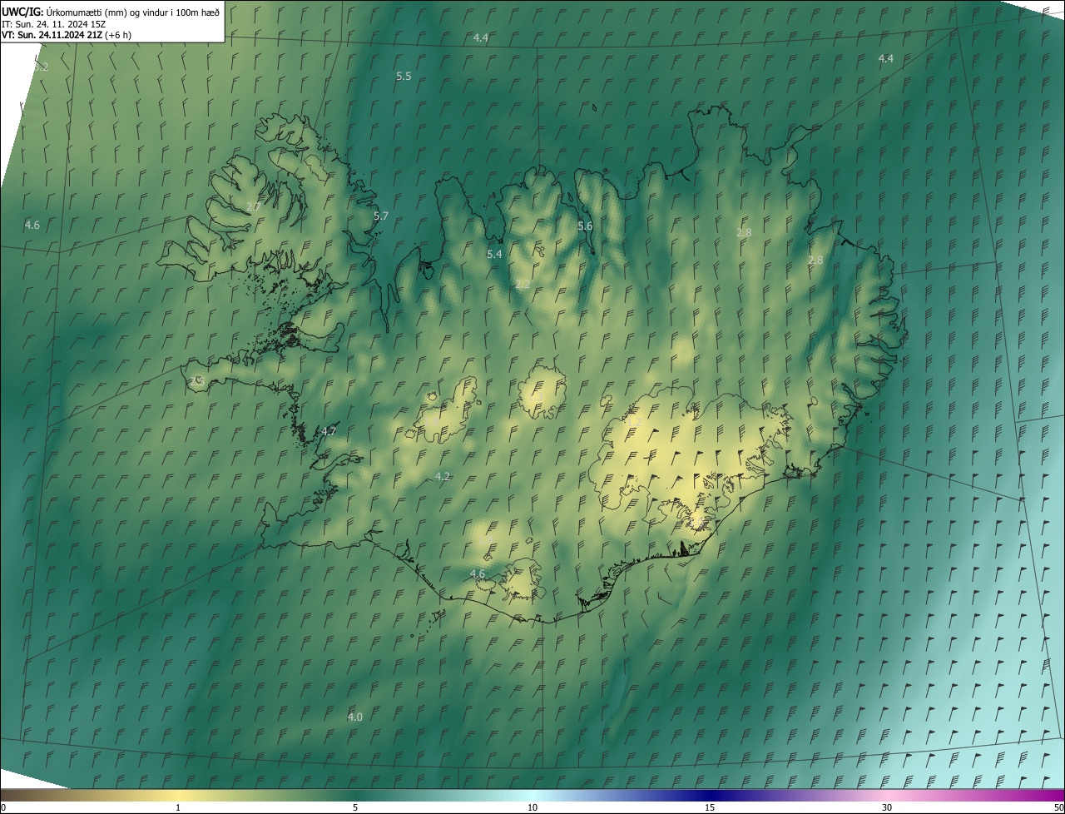Screen dimensions: 1065x814
Task: Click the color scale tick labeled 50
Action: pyautogui.click(x=1058, y=807)
